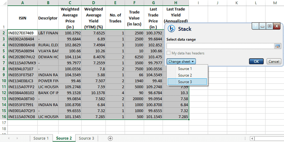Choose Source 3 from Change sheet menu
The width and height of the screenshot is (284, 142).
point(187,82)
